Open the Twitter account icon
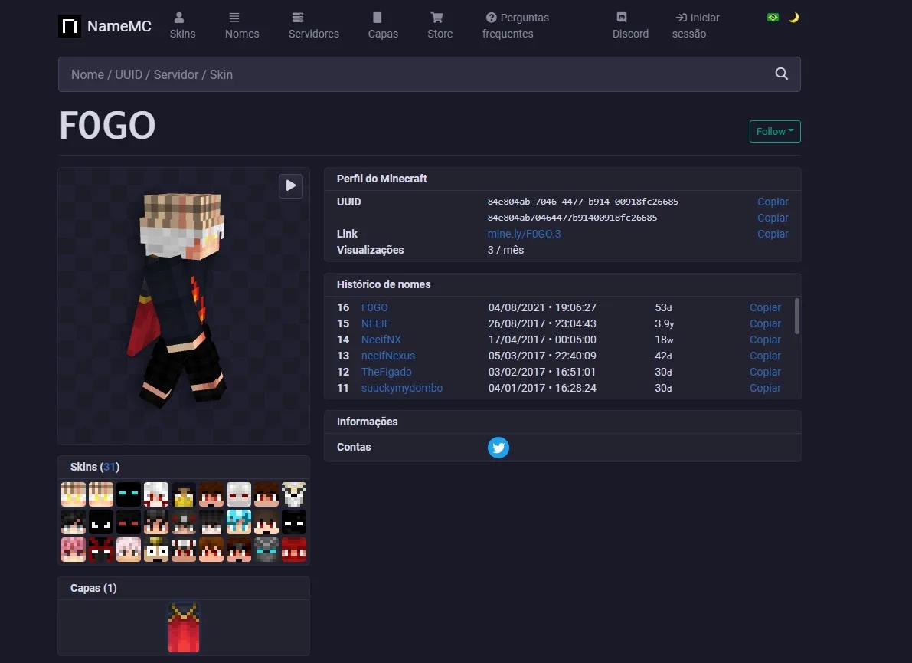Viewport: 912px width, 663px height. 498,448
